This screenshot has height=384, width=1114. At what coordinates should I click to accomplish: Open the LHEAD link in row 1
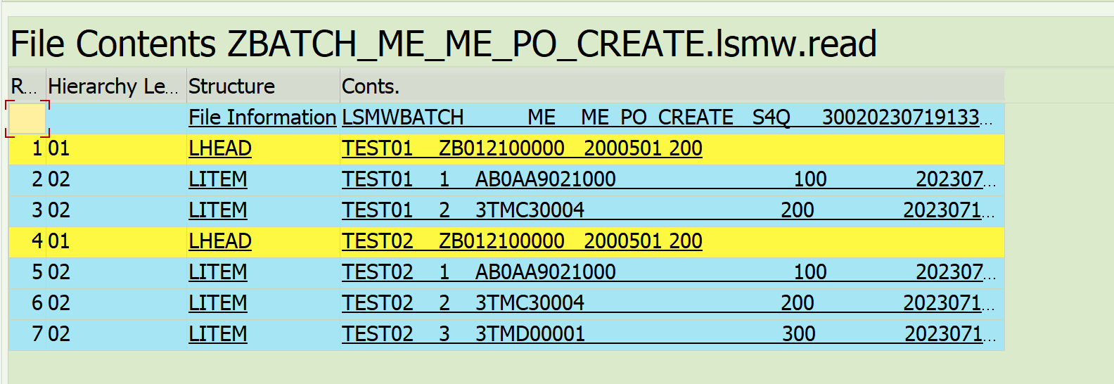click(x=220, y=148)
